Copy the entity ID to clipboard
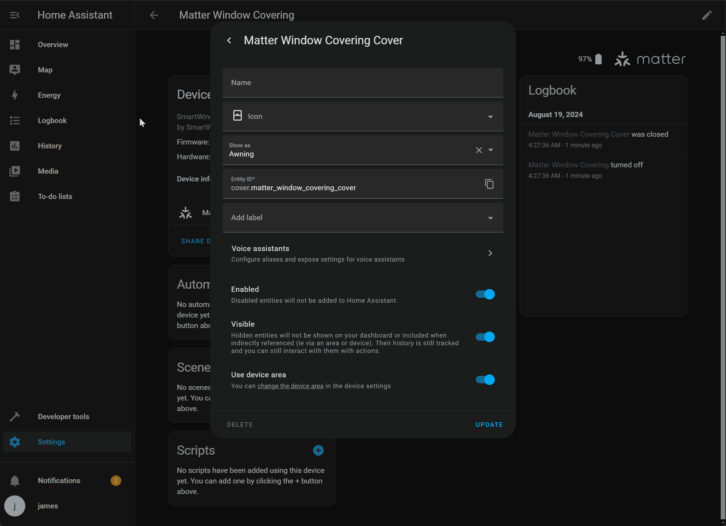Screen dimensions: 726x526 pos(489,184)
